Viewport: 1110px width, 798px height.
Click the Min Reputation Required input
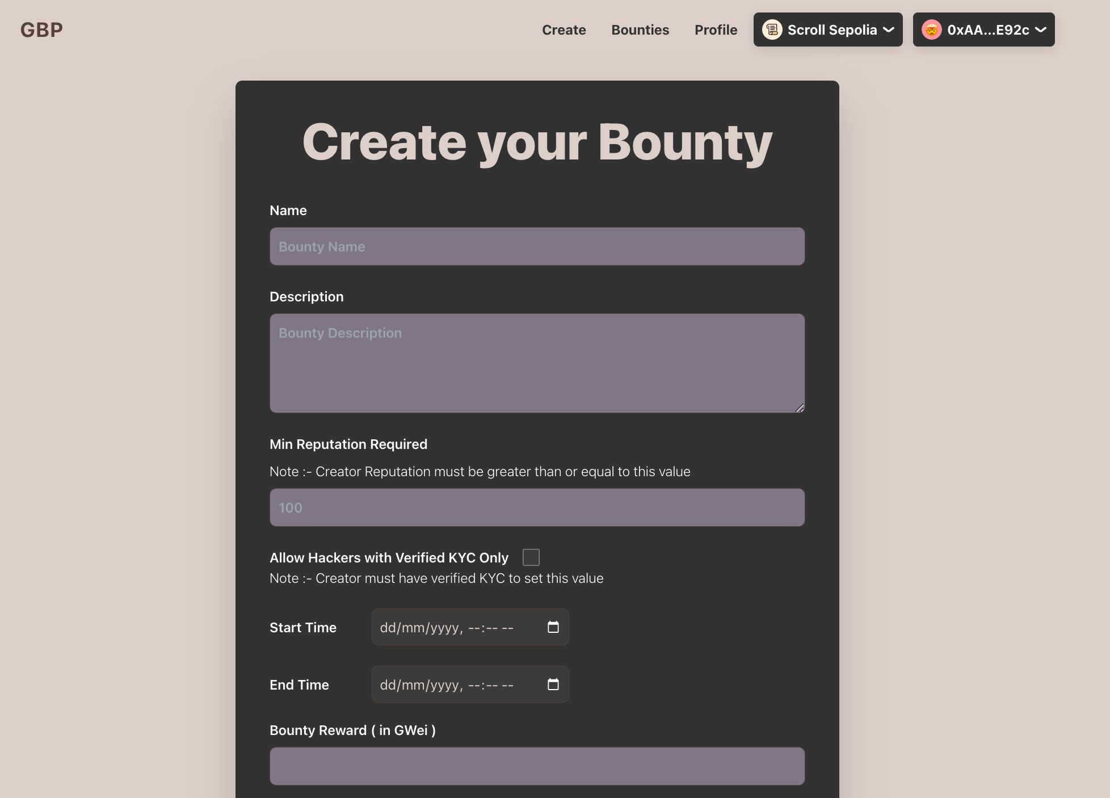(x=537, y=507)
